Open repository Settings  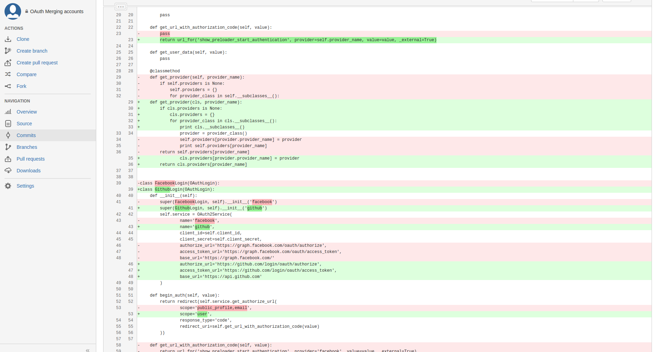pyautogui.click(x=25, y=186)
